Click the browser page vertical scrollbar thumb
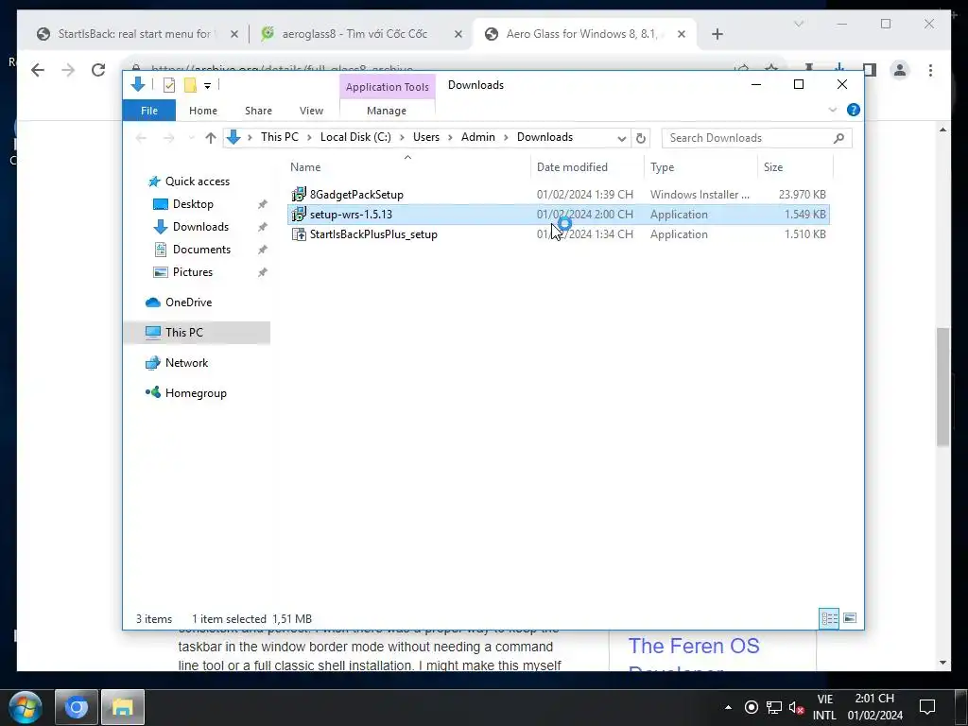Image resolution: width=968 pixels, height=726 pixels. click(942, 387)
